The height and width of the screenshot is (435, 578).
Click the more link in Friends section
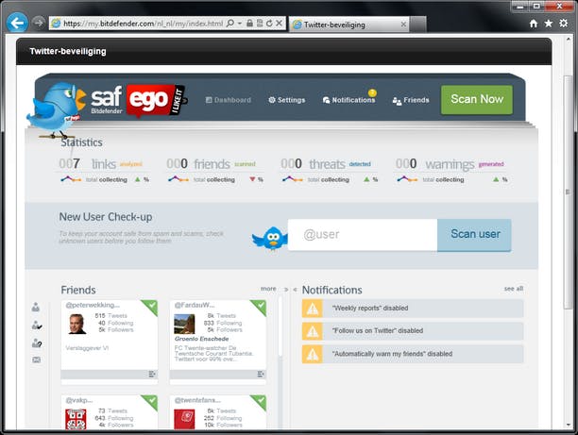tap(268, 289)
